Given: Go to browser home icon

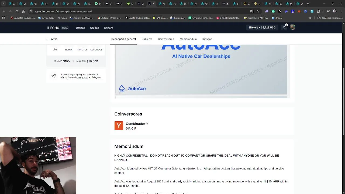Looking at the screenshot, I should pos(23,11).
